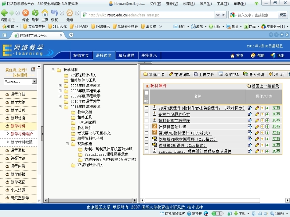Click the 添加URL toolbar button

tap(229, 74)
